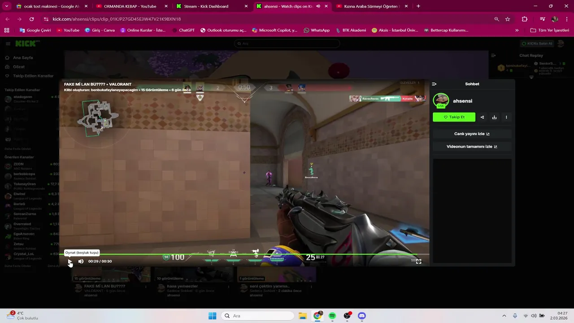The height and width of the screenshot is (323, 574).
Task: Open Spotify from taskbar
Action: (332, 316)
